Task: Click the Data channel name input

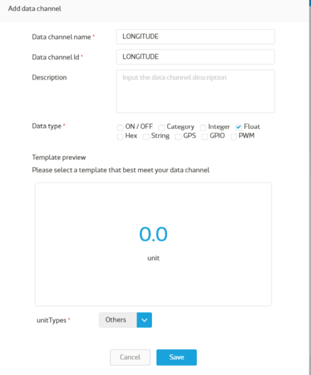Action: 195,36
